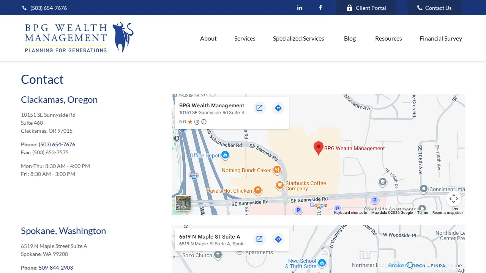Open the 3 reviews link

click(x=197, y=122)
